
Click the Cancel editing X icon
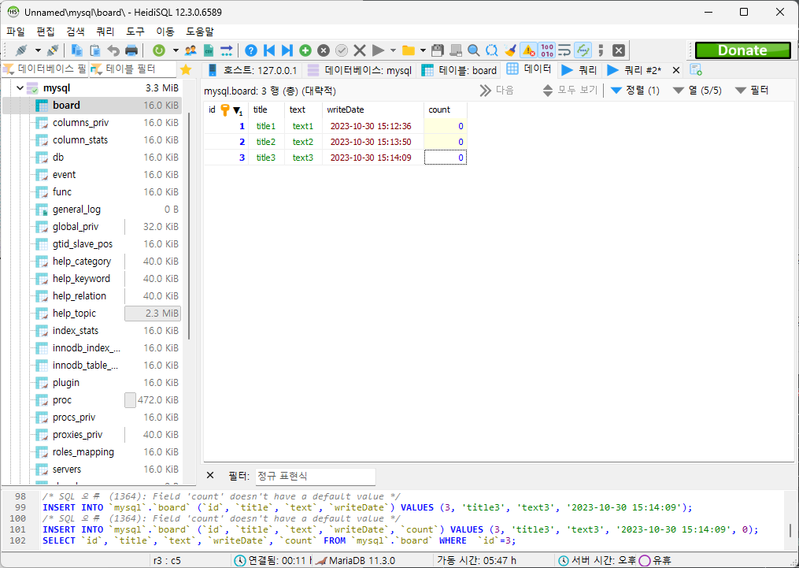[360, 50]
